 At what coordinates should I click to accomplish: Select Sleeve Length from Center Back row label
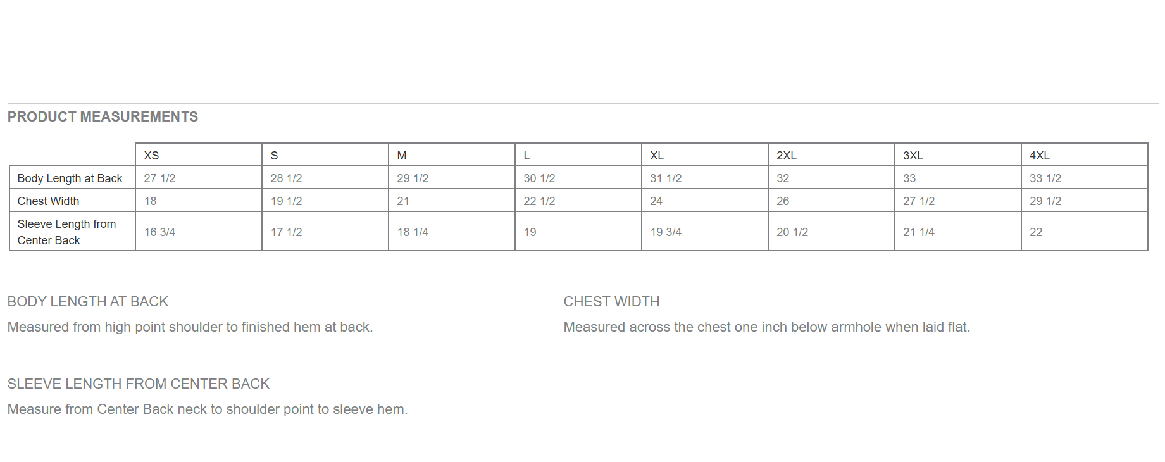click(x=67, y=232)
